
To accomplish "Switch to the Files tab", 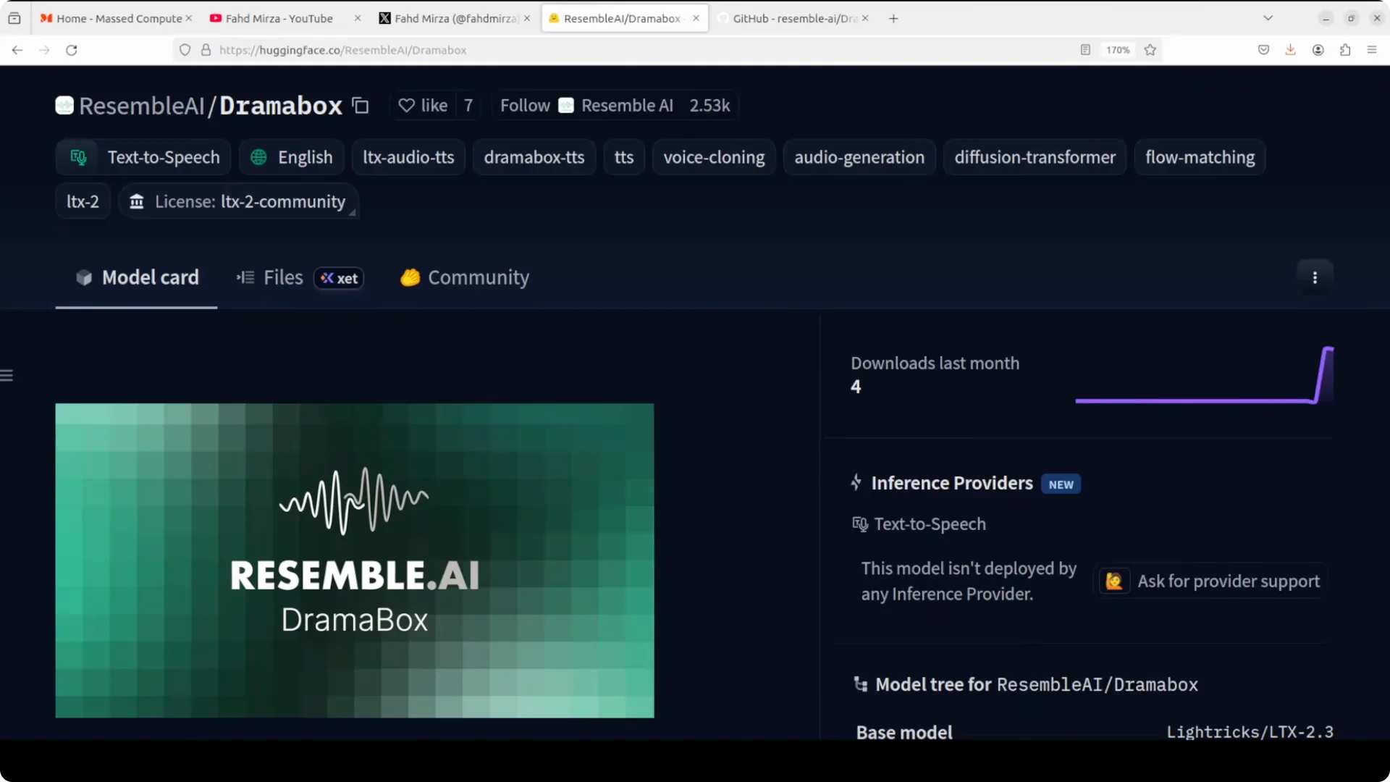I will click(269, 277).
